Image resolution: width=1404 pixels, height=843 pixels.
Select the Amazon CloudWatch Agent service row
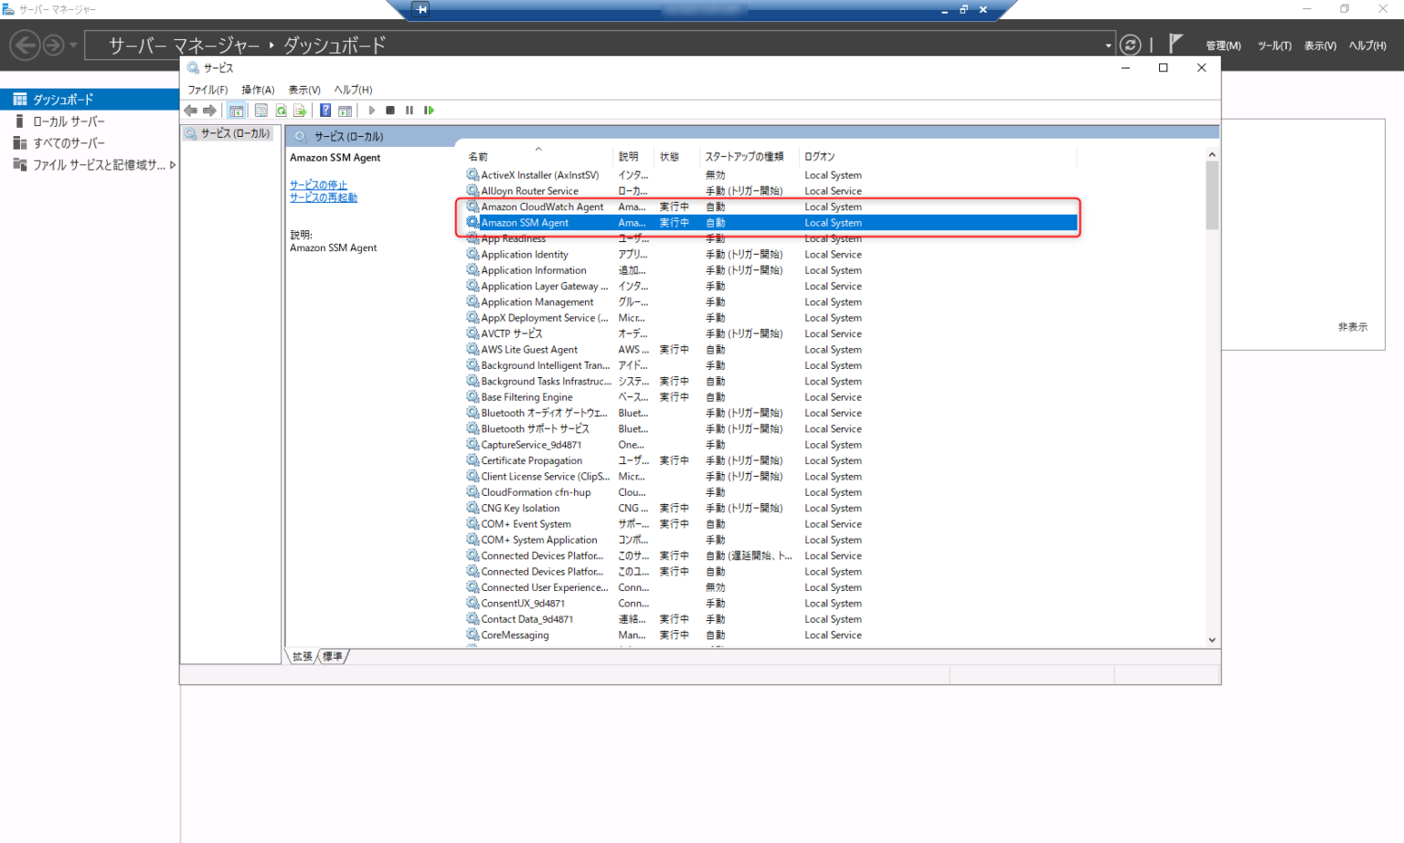click(541, 206)
